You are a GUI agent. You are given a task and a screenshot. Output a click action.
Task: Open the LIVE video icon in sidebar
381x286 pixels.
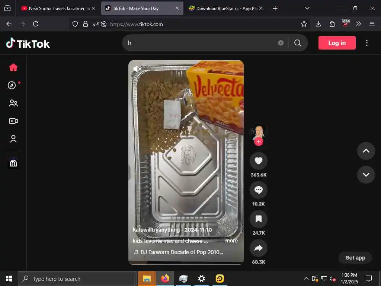point(13,121)
